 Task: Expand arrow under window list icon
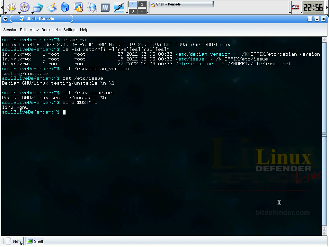pos(32,13)
